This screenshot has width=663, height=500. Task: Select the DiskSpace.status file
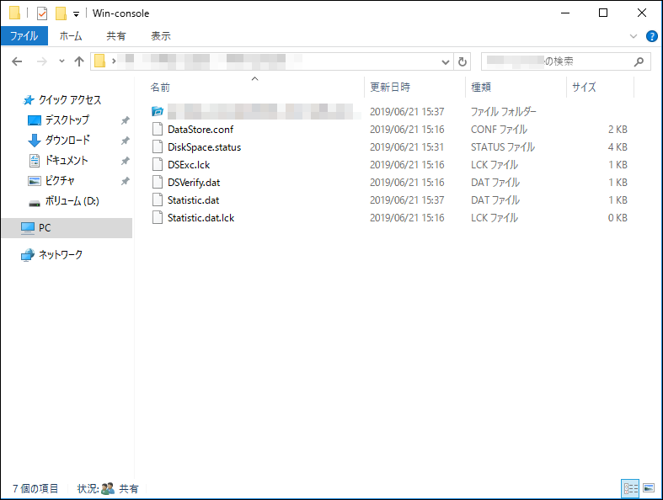click(204, 147)
